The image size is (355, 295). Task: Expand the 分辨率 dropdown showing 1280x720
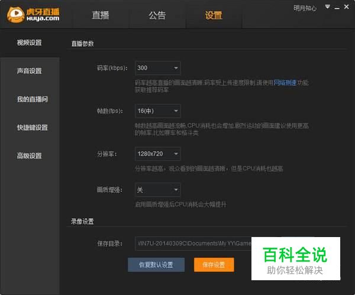click(x=157, y=154)
